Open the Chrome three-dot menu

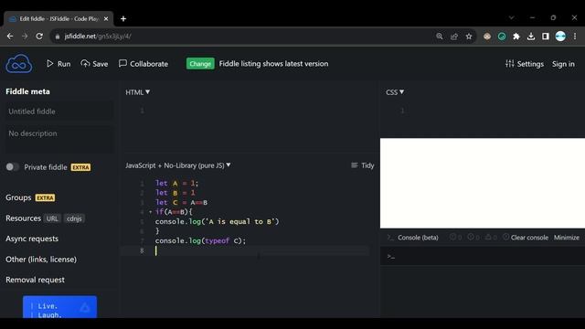click(575, 37)
